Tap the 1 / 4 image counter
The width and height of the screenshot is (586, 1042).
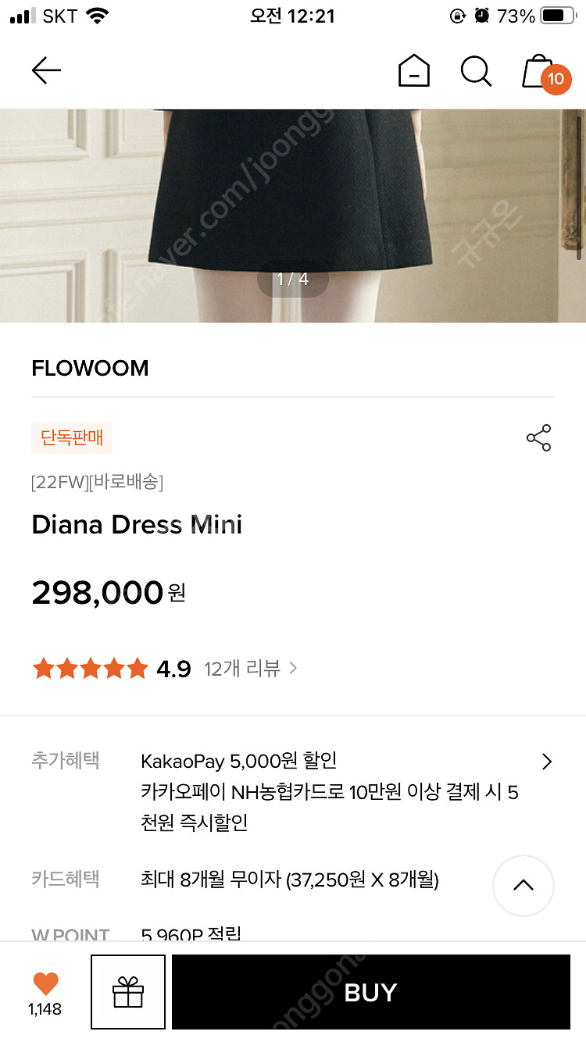pyautogui.click(x=293, y=279)
